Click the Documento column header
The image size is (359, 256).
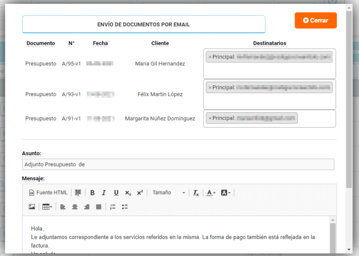pos(41,43)
